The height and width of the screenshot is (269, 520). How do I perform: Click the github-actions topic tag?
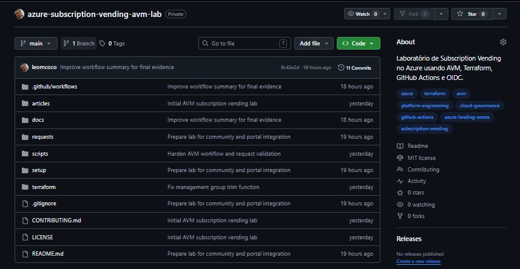point(417,118)
